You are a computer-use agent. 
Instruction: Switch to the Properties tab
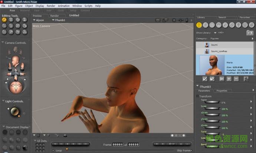click(222, 91)
